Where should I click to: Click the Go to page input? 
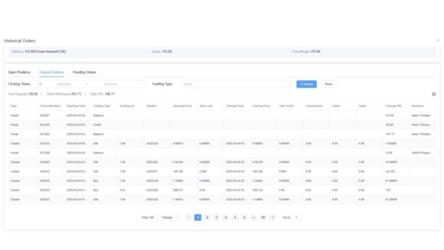(297, 217)
